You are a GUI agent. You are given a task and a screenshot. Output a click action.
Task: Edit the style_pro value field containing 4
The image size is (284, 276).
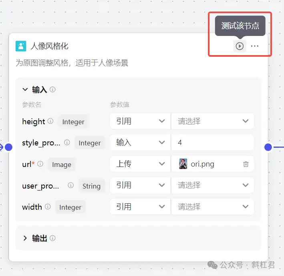point(212,143)
